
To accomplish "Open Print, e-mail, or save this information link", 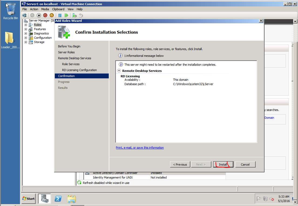I will (x=140, y=148).
